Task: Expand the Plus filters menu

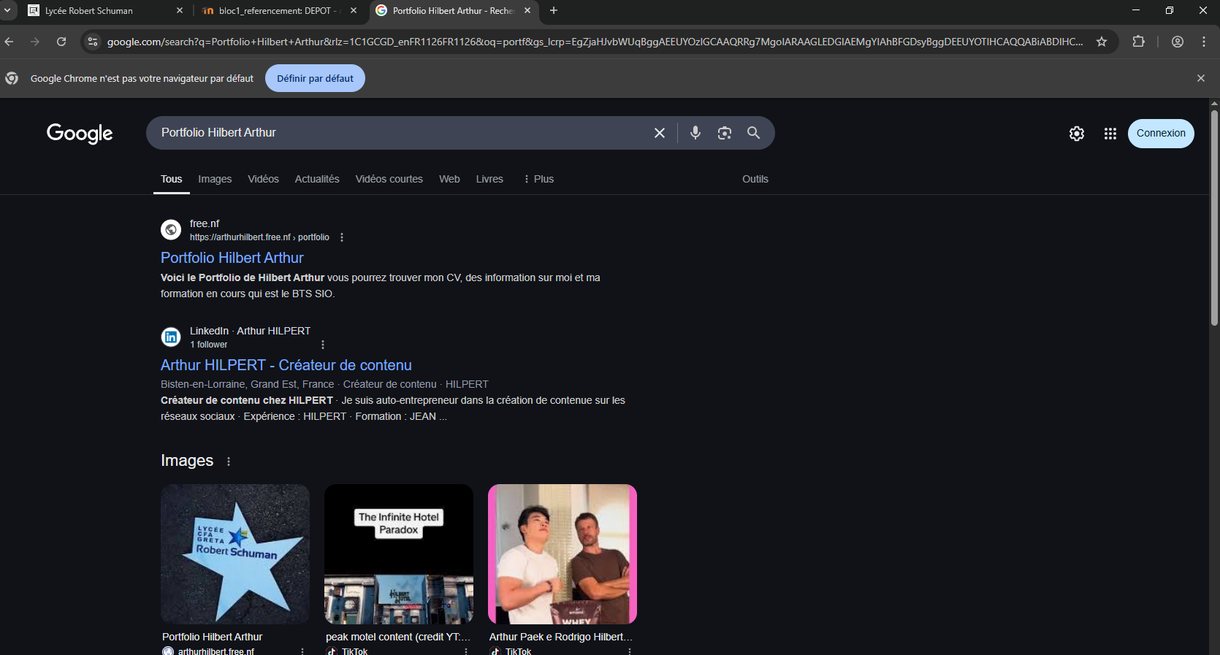Action: pyautogui.click(x=538, y=179)
